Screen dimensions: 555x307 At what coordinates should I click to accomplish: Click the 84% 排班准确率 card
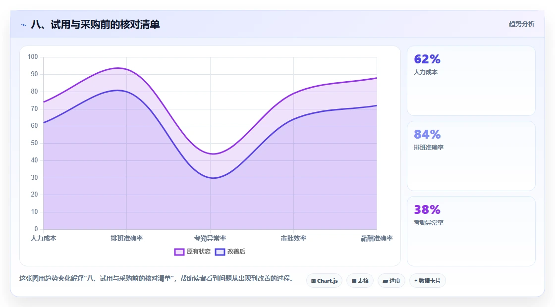pyautogui.click(x=471, y=156)
